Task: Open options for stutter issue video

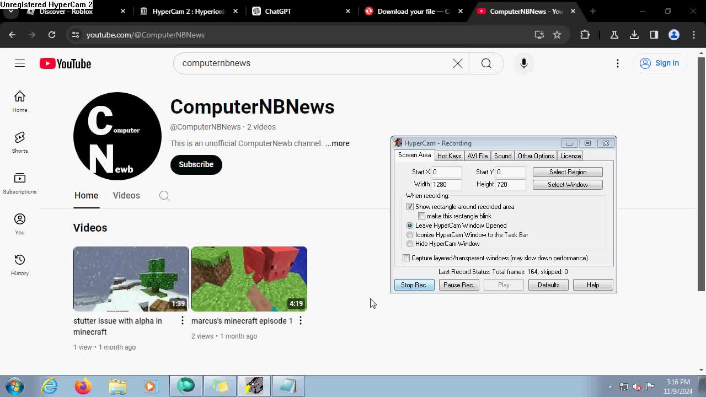Action: [183, 320]
